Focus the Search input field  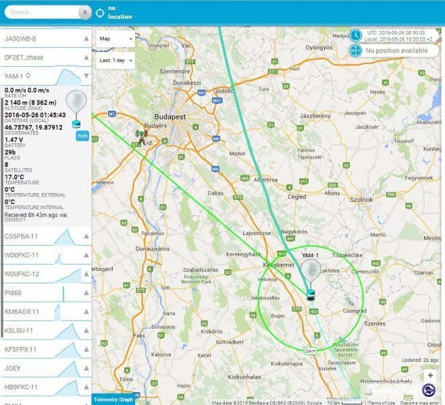coord(42,12)
